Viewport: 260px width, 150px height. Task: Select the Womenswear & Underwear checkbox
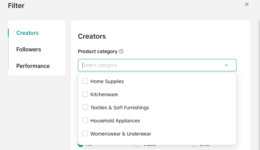(x=85, y=134)
